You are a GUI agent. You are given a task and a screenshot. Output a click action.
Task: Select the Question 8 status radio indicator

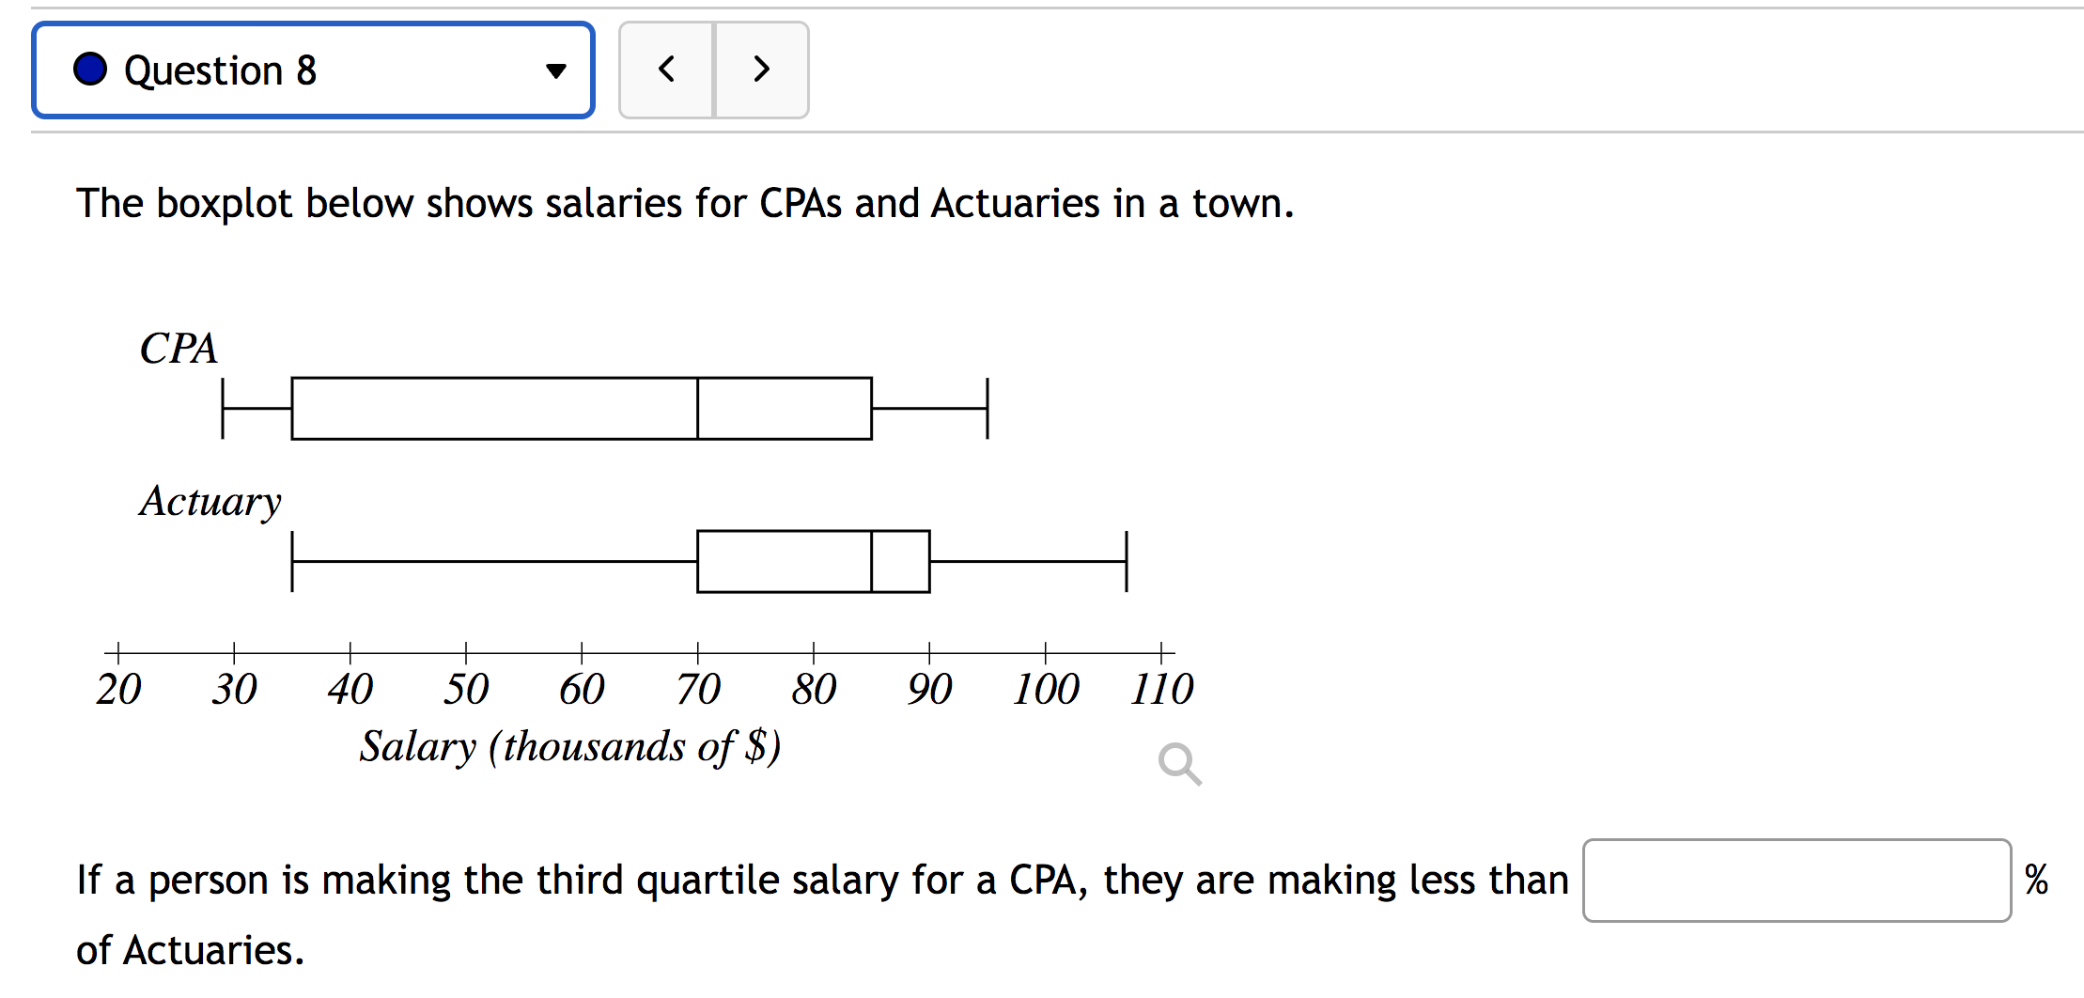pyautogui.click(x=89, y=69)
